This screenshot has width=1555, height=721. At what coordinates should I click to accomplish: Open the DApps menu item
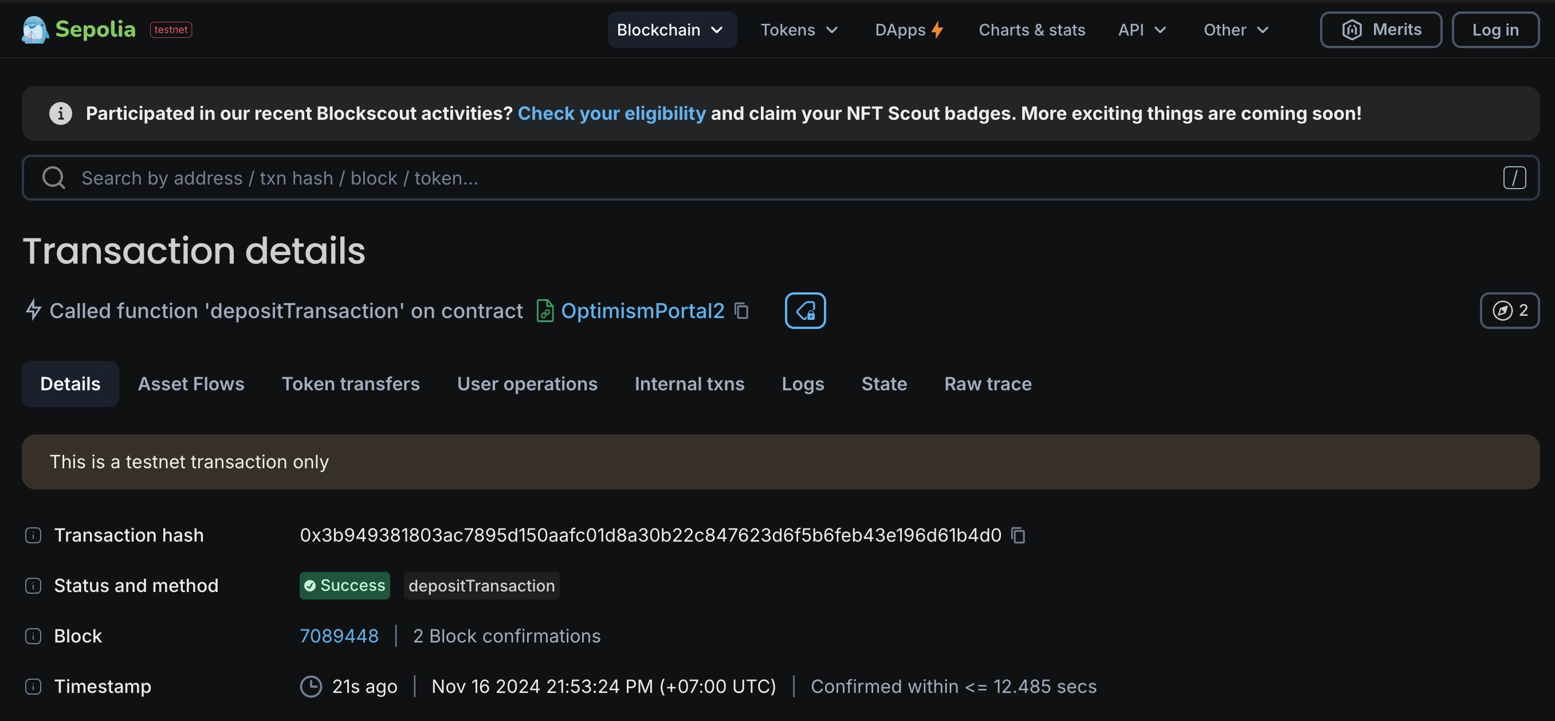(x=909, y=30)
